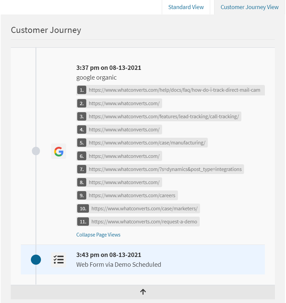Viewport: 286px width, 303px height.
Task: Switch to Standard View tab
Action: pyautogui.click(x=186, y=7)
